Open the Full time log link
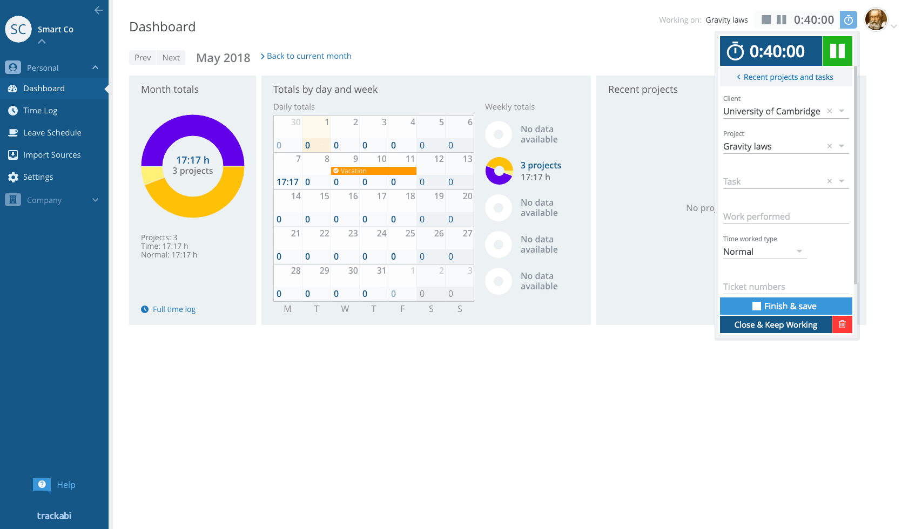 (x=169, y=309)
